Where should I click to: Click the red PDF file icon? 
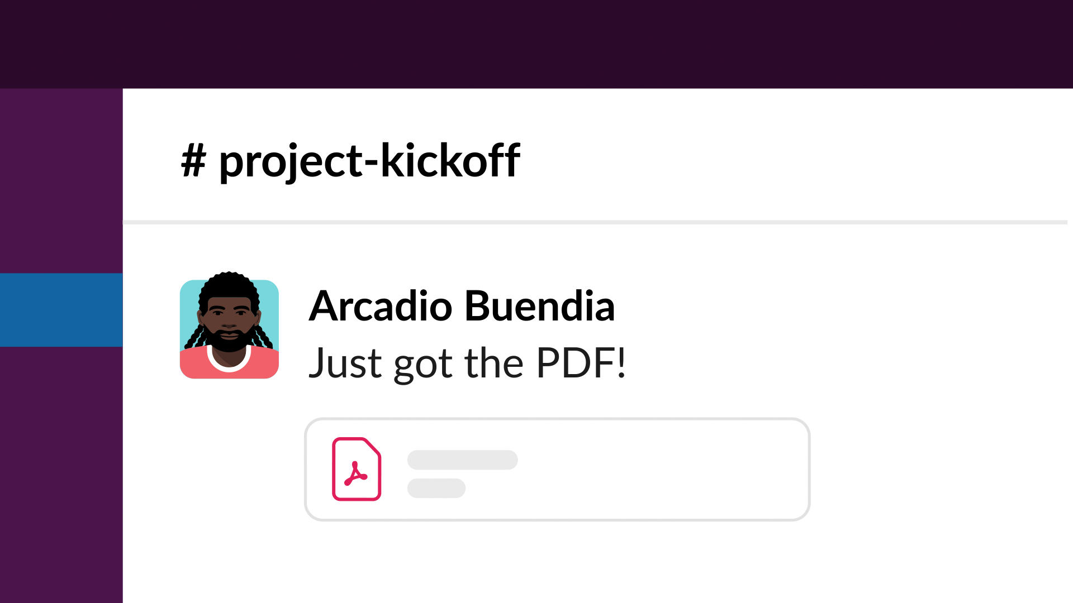pyautogui.click(x=357, y=469)
